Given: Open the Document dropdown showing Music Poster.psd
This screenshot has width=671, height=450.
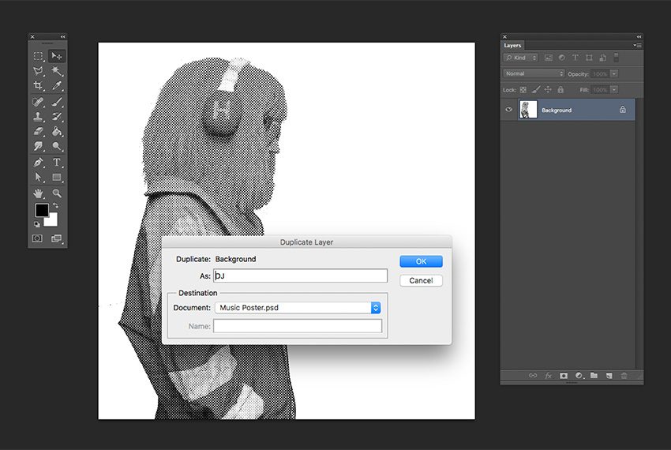Looking at the screenshot, I should pyautogui.click(x=298, y=307).
